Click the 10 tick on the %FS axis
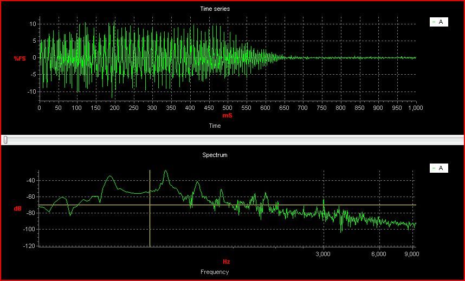 (33, 24)
